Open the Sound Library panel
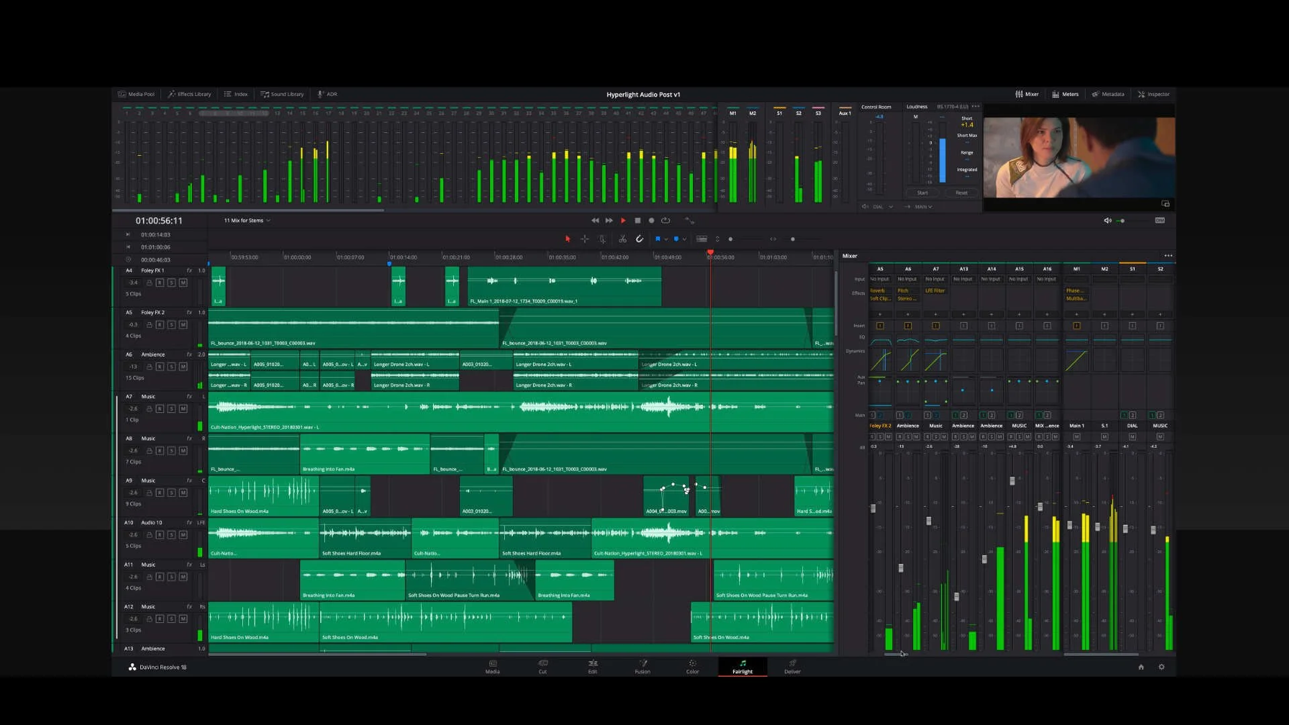 coord(282,94)
